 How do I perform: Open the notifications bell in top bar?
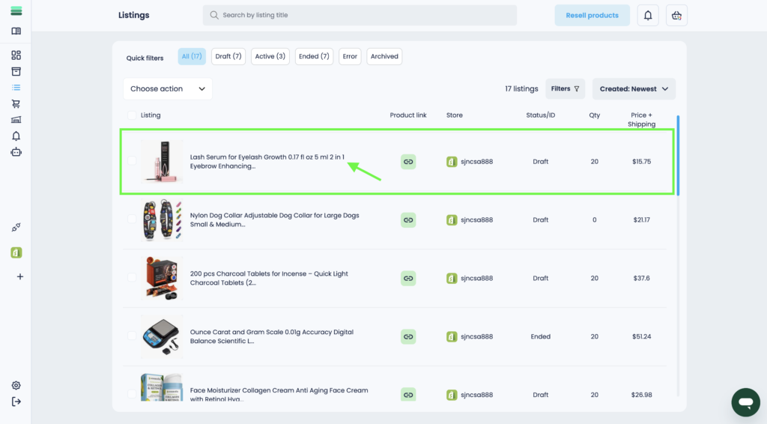tap(648, 15)
